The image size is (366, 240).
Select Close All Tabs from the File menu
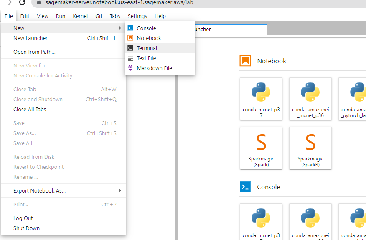click(x=63, y=110)
